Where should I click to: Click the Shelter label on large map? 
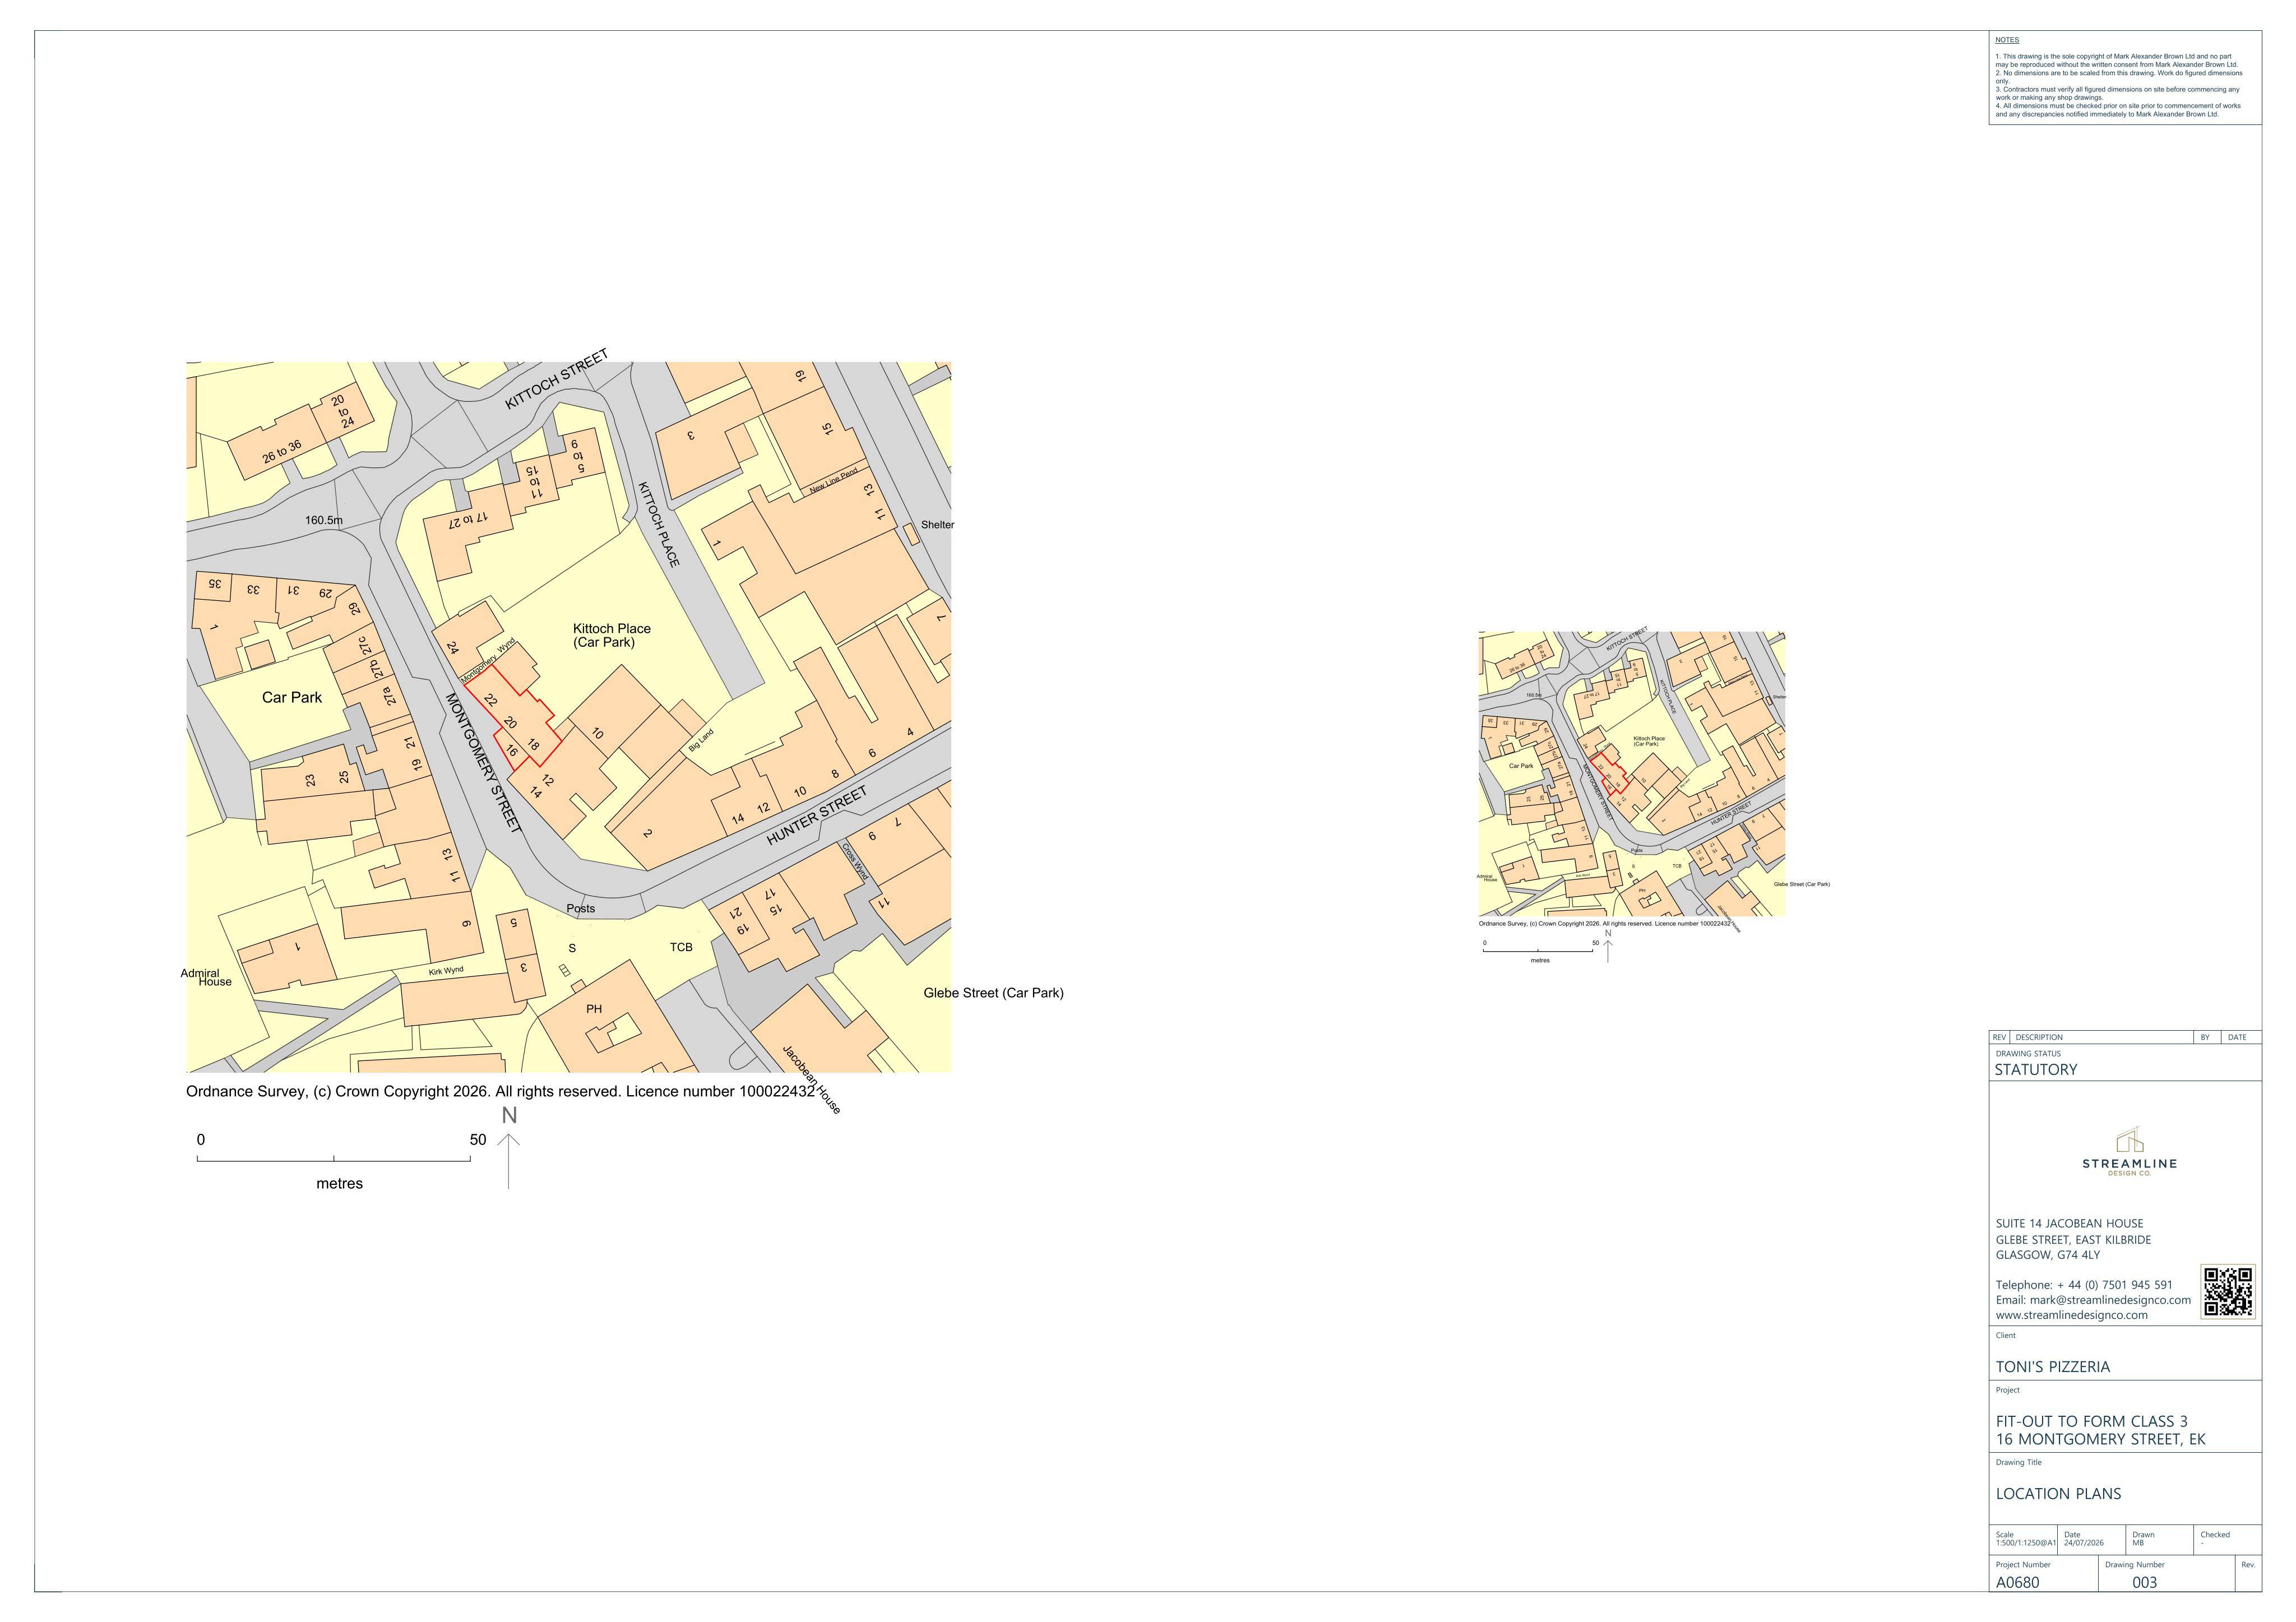tap(938, 525)
